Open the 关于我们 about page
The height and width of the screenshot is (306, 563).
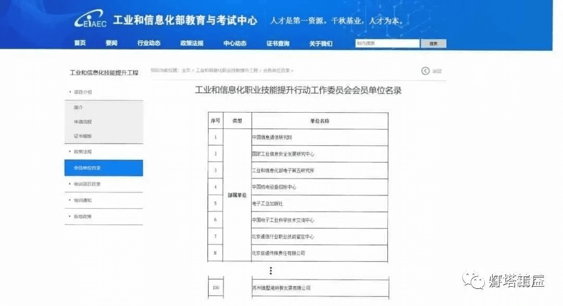320,43
